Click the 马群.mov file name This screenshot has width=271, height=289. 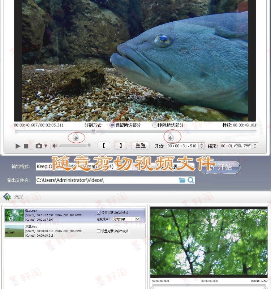coord(31,227)
